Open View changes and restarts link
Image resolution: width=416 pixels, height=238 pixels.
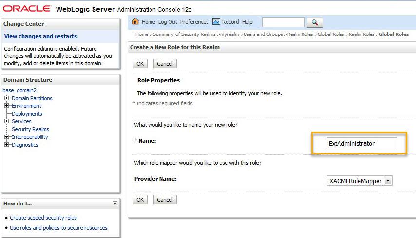(40, 36)
